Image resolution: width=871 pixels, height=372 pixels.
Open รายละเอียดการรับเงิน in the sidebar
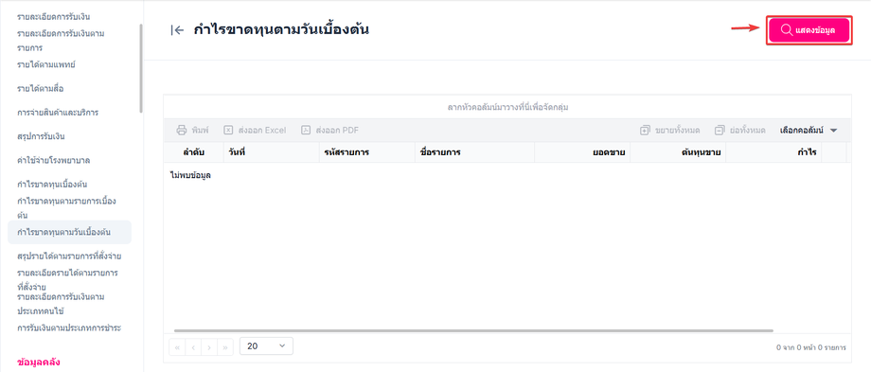(54, 16)
